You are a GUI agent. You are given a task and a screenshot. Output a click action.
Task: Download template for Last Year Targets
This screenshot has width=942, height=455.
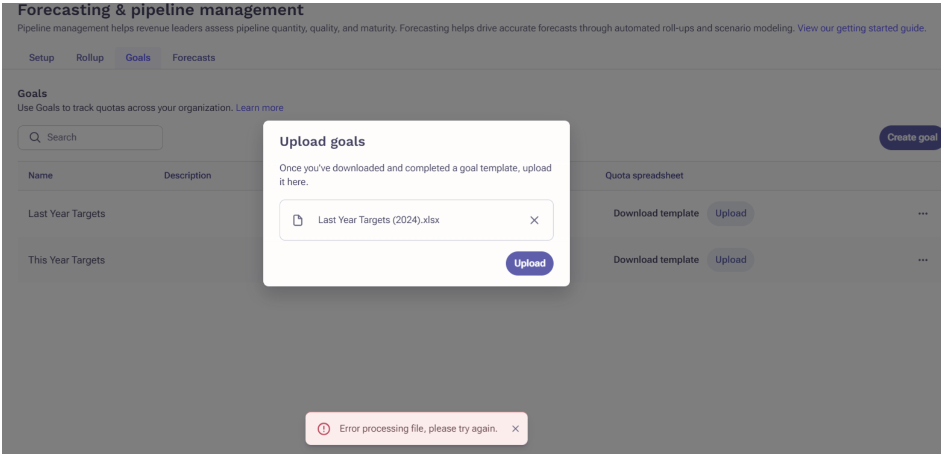656,213
